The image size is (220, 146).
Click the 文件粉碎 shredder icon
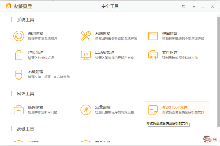(x=153, y=55)
